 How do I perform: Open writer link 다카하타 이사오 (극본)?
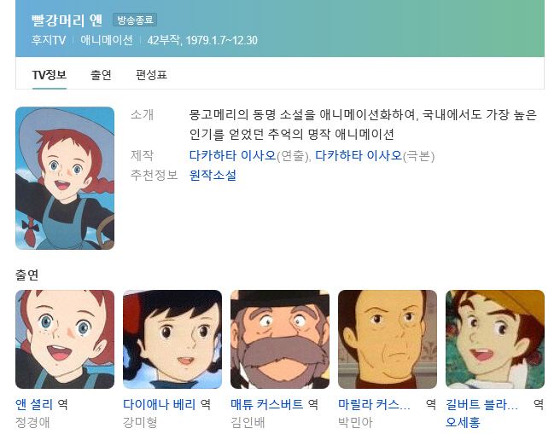click(359, 155)
